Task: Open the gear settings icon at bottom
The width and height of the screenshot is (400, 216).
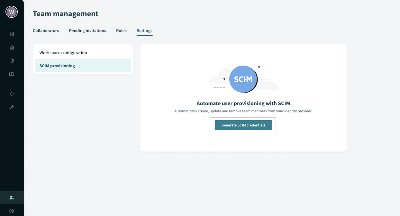Action: pos(12,211)
